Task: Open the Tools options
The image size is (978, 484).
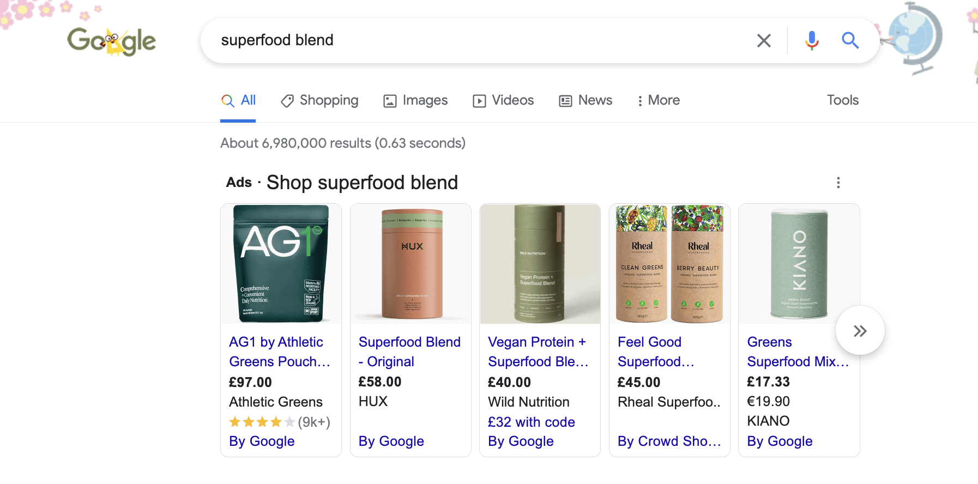Action: [x=843, y=100]
